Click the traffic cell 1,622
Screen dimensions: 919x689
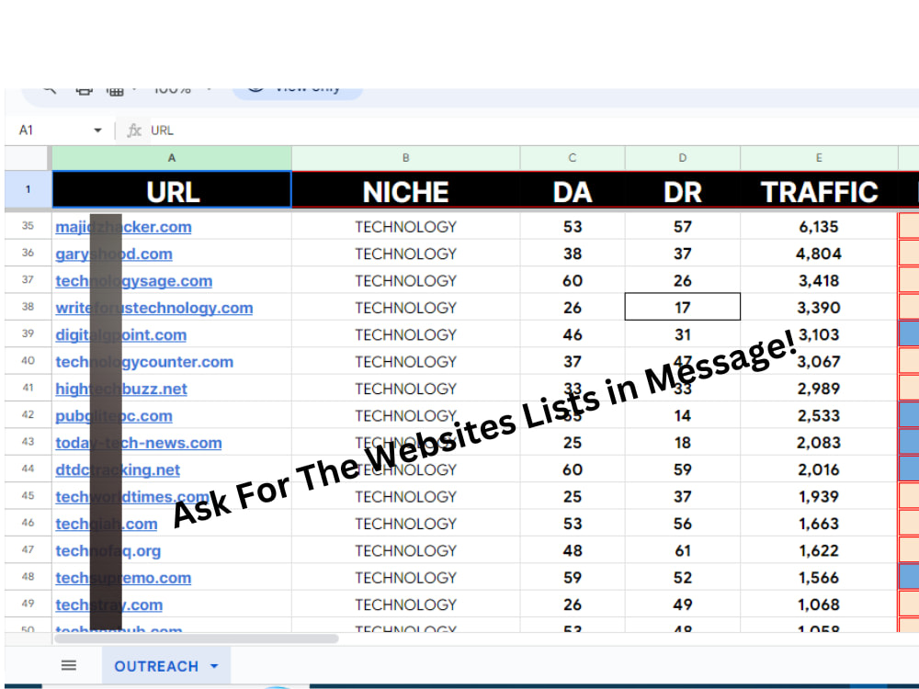coord(820,549)
